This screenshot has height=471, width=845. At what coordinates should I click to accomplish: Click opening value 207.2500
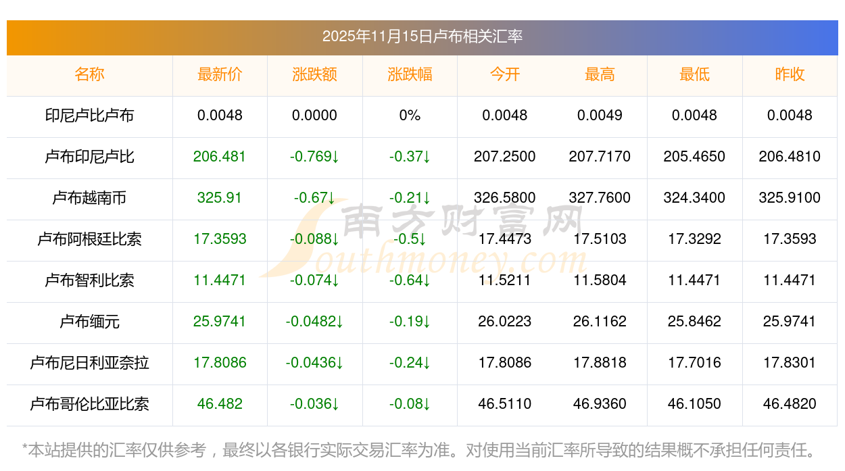505,157
